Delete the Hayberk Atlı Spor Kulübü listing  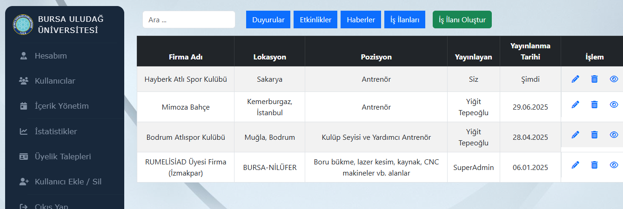594,79
